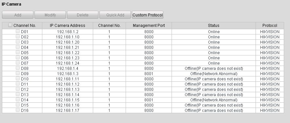This screenshot has width=290, height=123.
Task: Select the 192.168.1.2 address cell
Action: (x=68, y=32)
